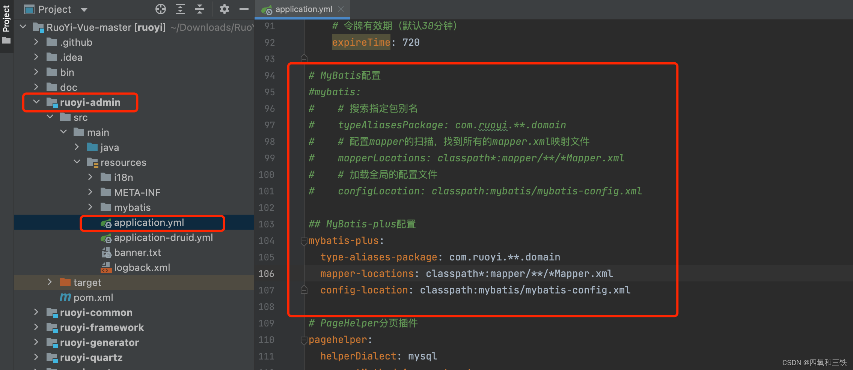853x370 pixels.
Task: Expand the ruoyi-framework module
Action: point(36,327)
